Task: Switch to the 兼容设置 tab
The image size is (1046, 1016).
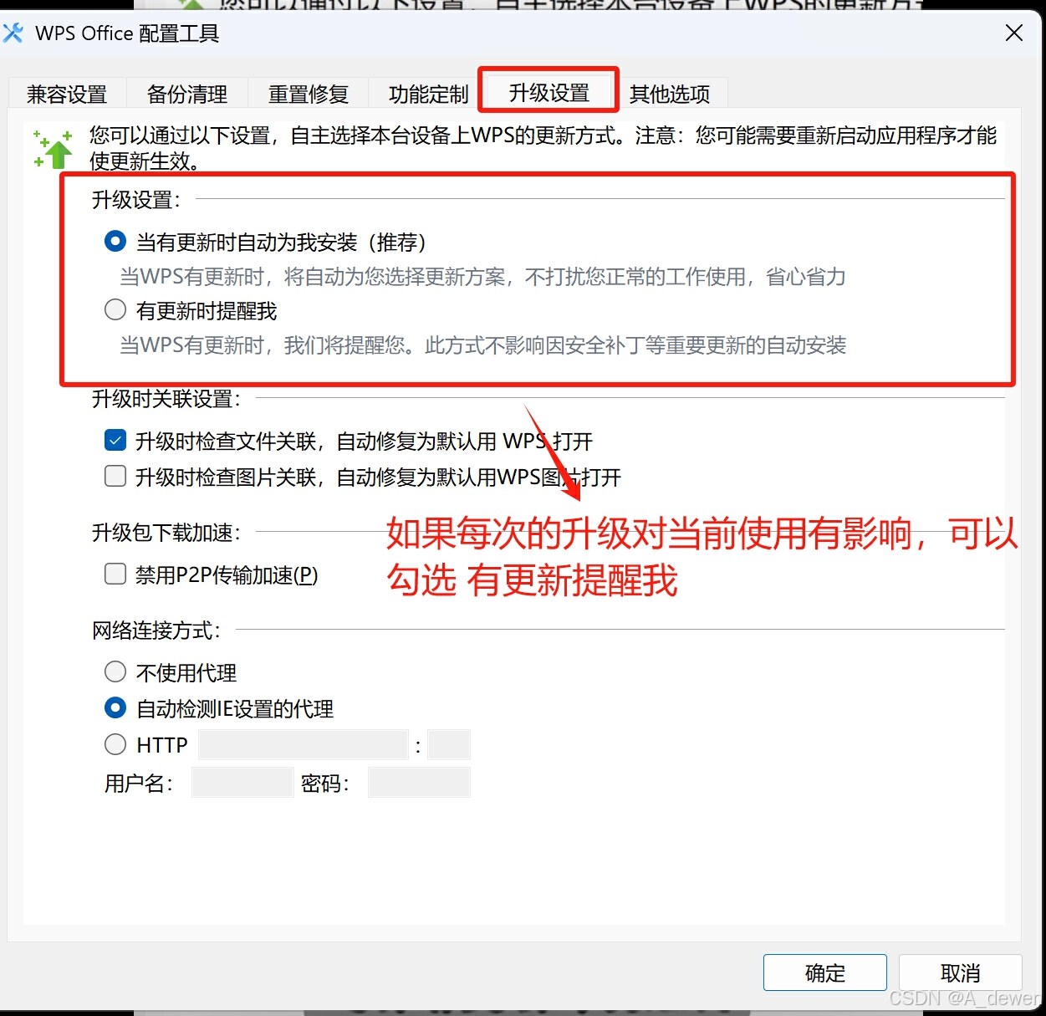Action: [67, 94]
